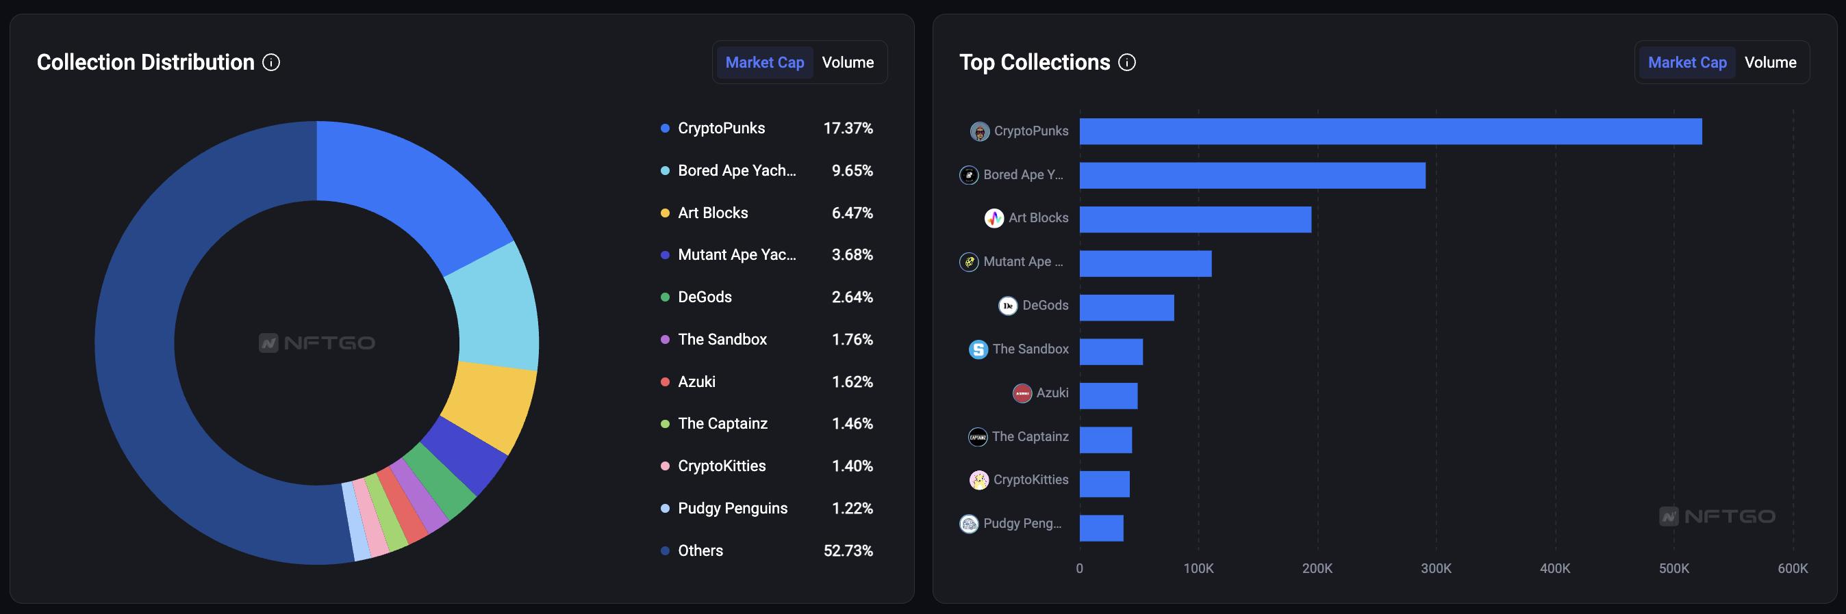Image resolution: width=1846 pixels, height=614 pixels.
Task: Toggle Mutant Ape Yac... legend dot
Action: (664, 255)
